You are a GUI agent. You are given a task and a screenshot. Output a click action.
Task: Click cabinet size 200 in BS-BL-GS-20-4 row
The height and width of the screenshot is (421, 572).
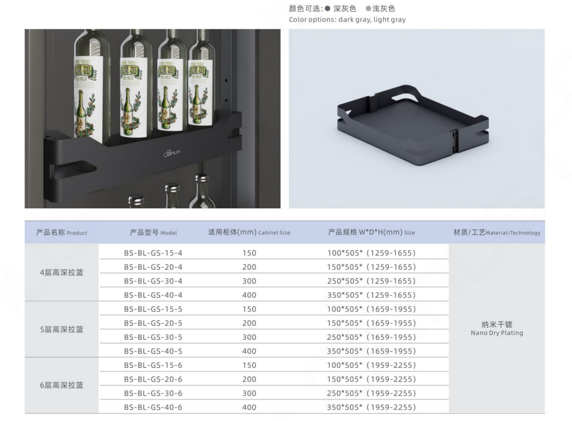click(x=249, y=267)
